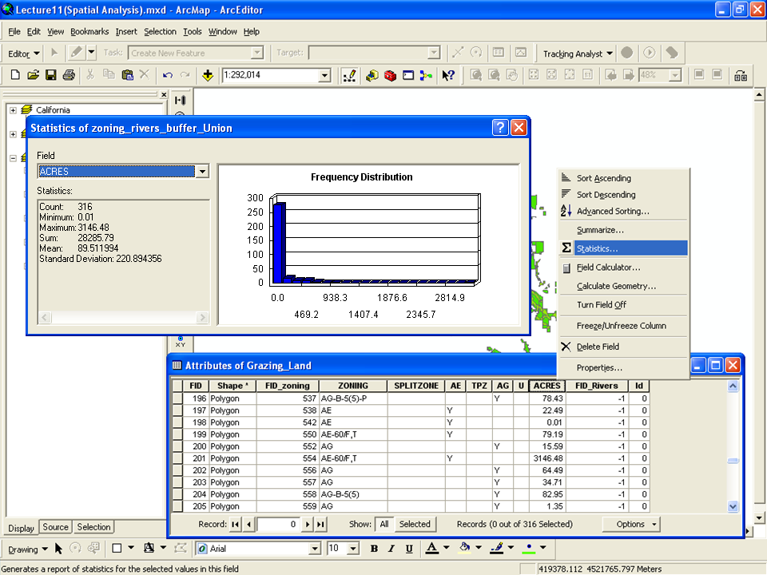Show the Command Line window icon
This screenshot has height=575, width=767.
(408, 75)
